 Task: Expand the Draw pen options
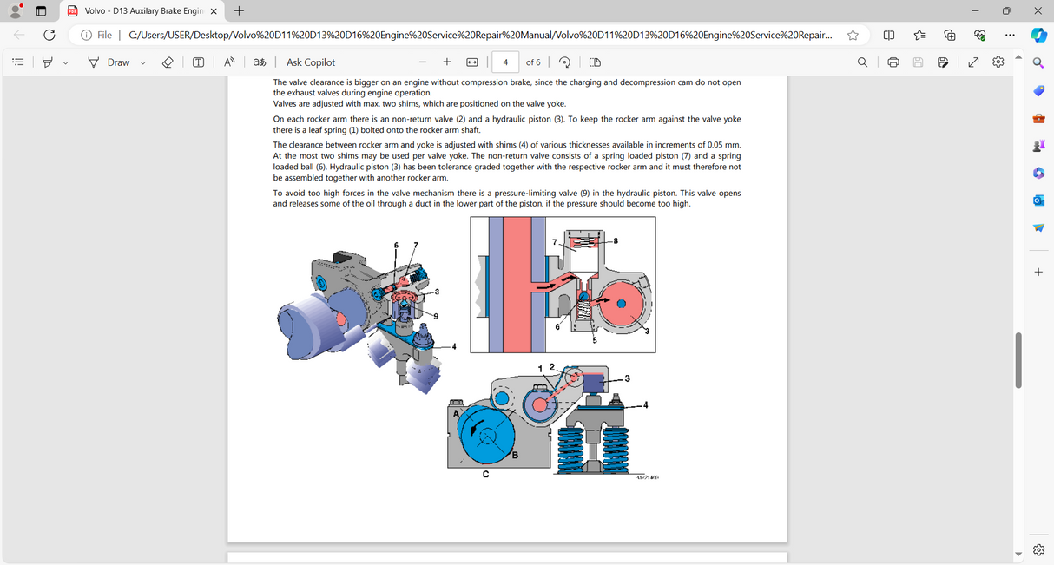141,62
